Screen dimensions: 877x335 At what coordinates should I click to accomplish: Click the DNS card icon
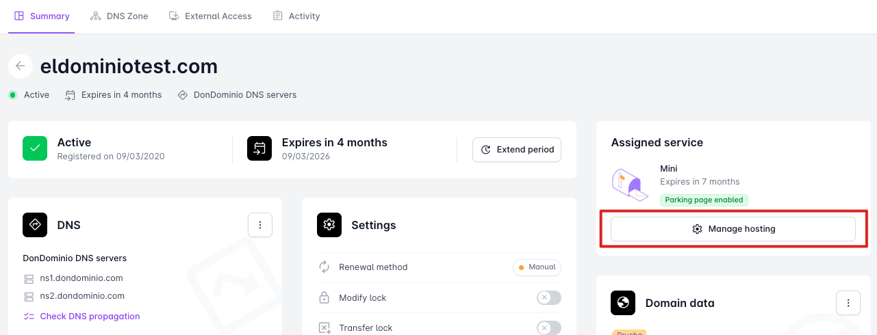[35, 225]
